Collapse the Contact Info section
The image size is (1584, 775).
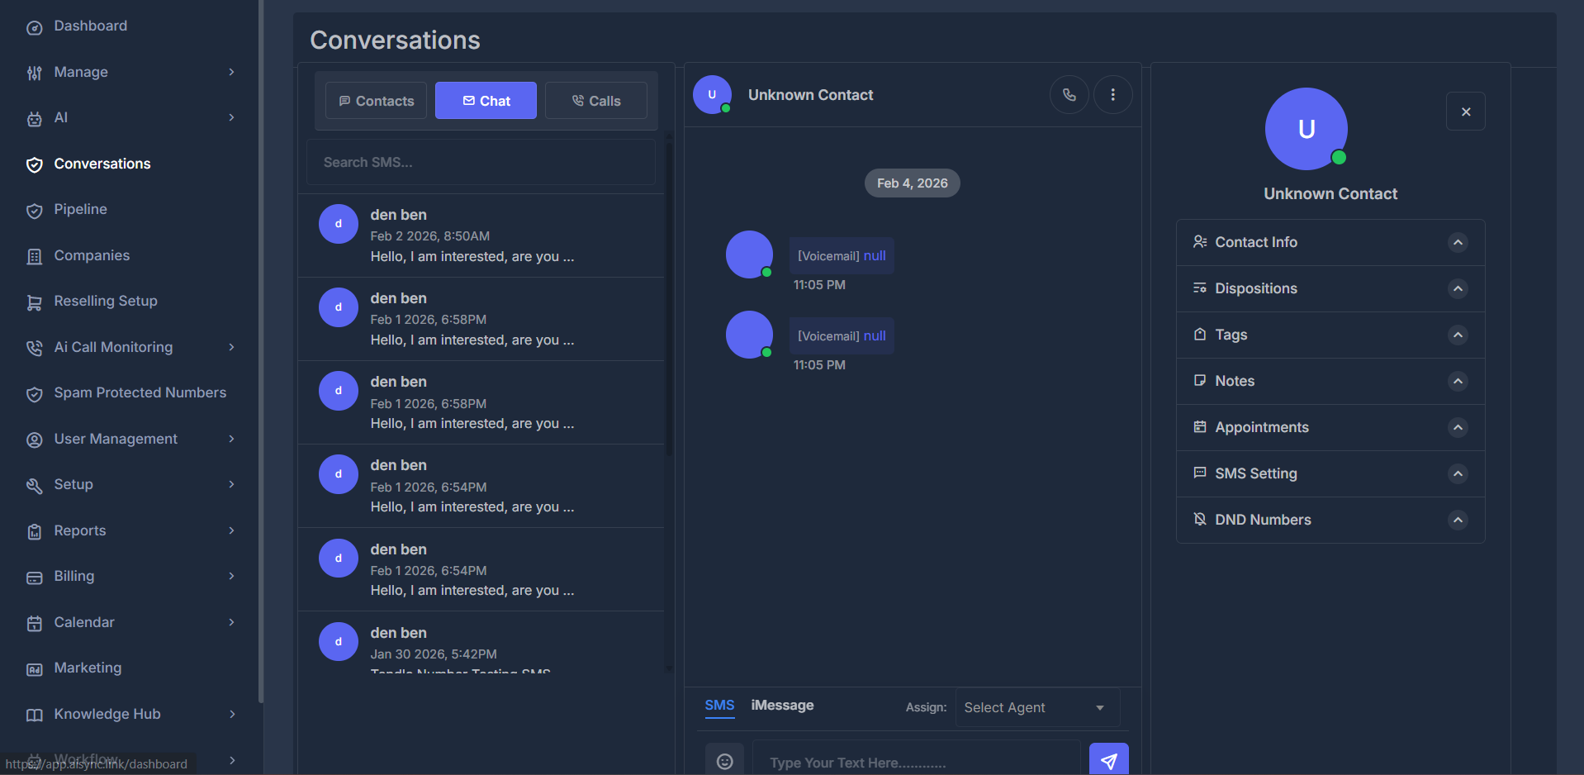[x=1457, y=242]
